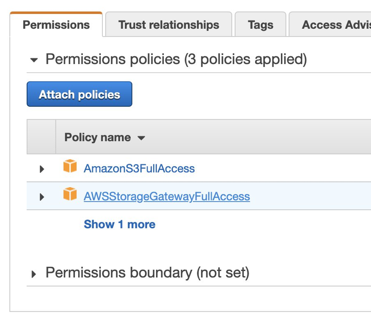Click blank space in the AWSStorageGatewayFullAccess row

pos(309,197)
